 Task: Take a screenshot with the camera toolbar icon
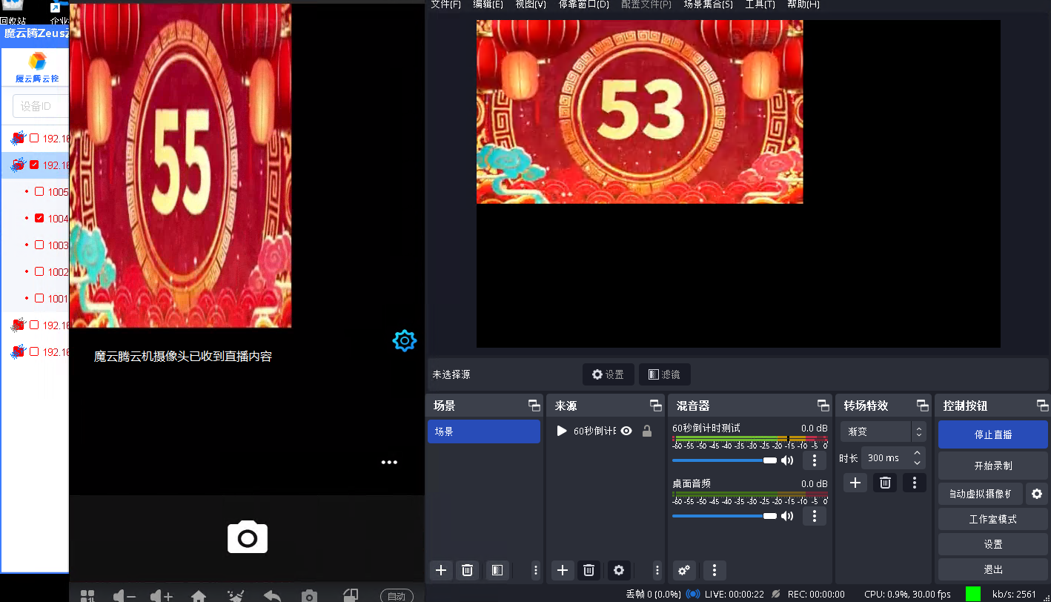click(x=309, y=595)
